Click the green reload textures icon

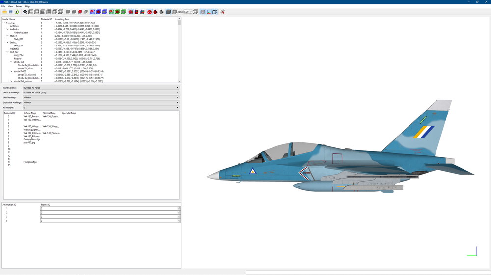point(17,12)
